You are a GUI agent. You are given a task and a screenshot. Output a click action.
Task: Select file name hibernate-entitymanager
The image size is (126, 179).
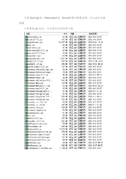[39, 137]
